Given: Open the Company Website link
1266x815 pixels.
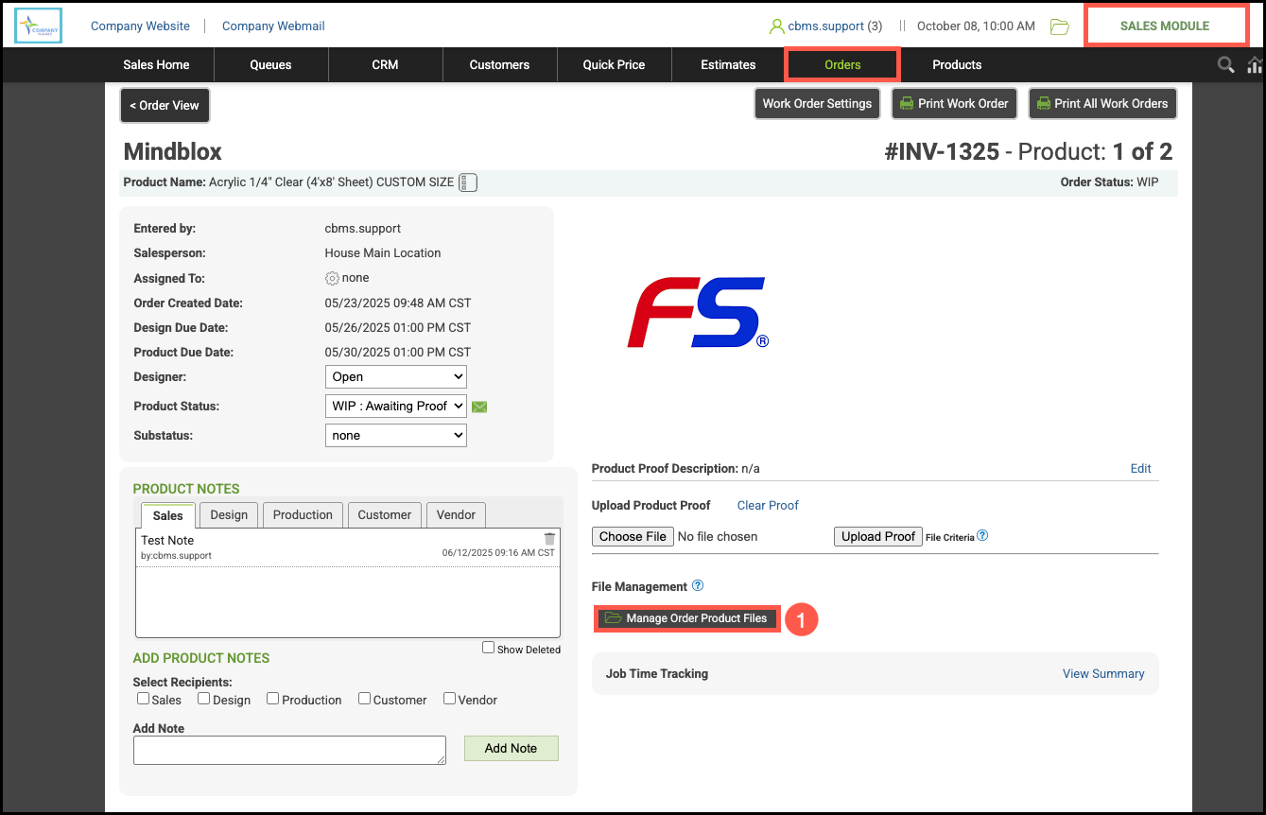Looking at the screenshot, I should point(140,26).
